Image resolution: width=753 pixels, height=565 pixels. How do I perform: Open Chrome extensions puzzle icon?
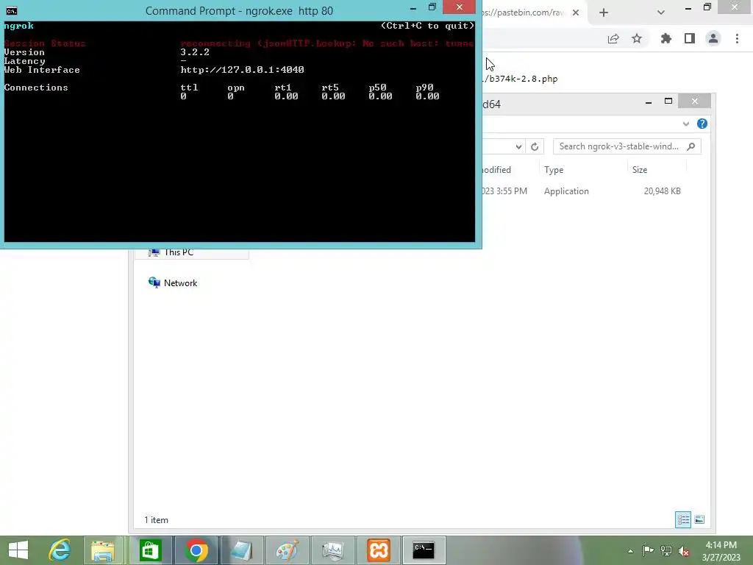[x=666, y=38]
